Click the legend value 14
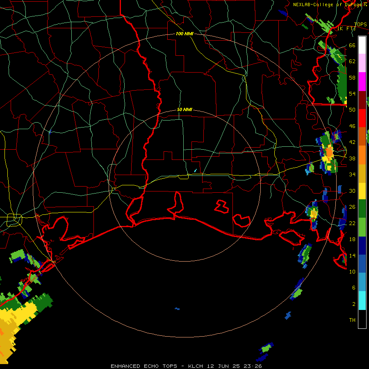 352,255
